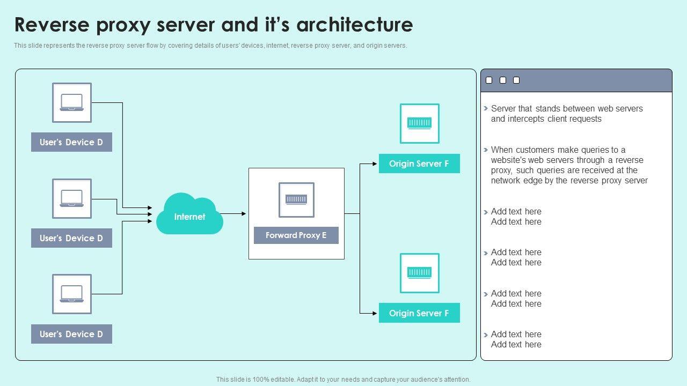
Task: Click the lower 'Origin Server F' label button
Action: [x=419, y=313]
